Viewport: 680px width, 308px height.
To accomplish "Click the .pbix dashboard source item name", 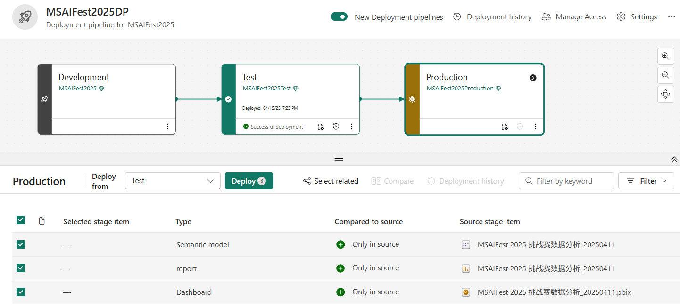I will (x=554, y=292).
